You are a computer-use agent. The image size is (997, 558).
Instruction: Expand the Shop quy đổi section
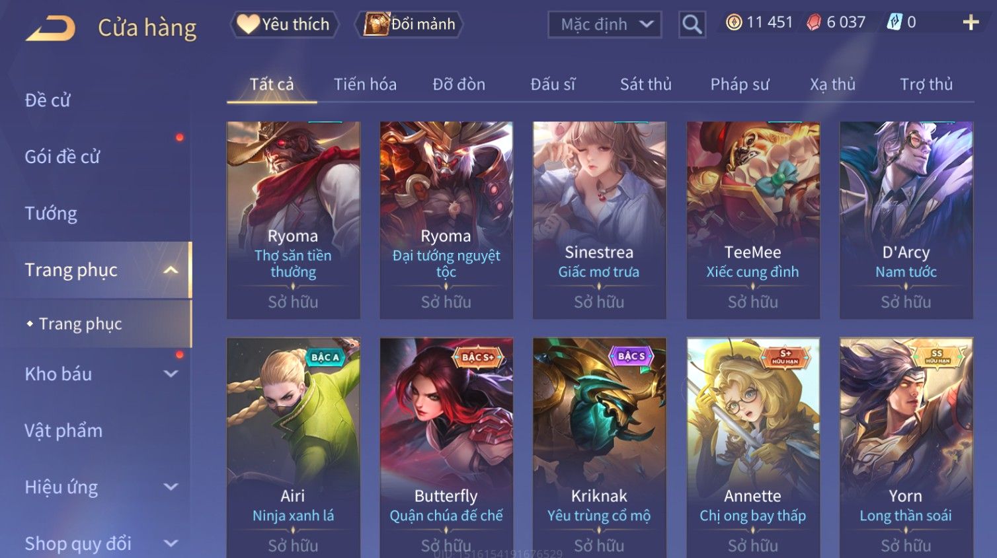[x=171, y=543]
